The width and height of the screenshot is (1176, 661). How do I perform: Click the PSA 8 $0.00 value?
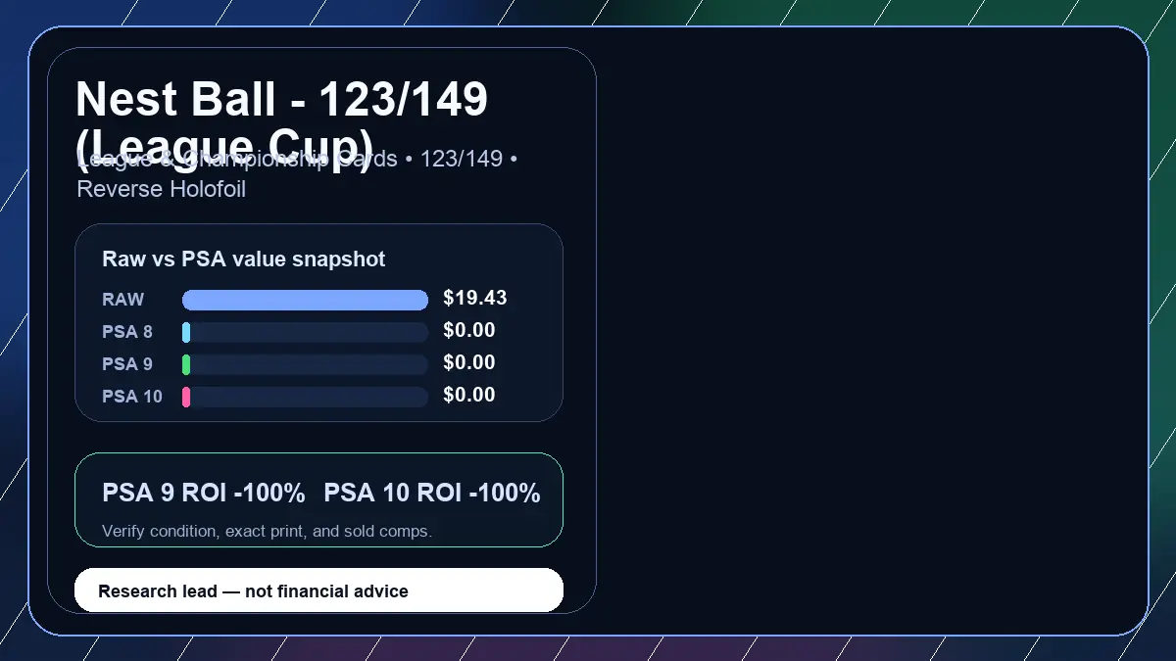tap(469, 331)
